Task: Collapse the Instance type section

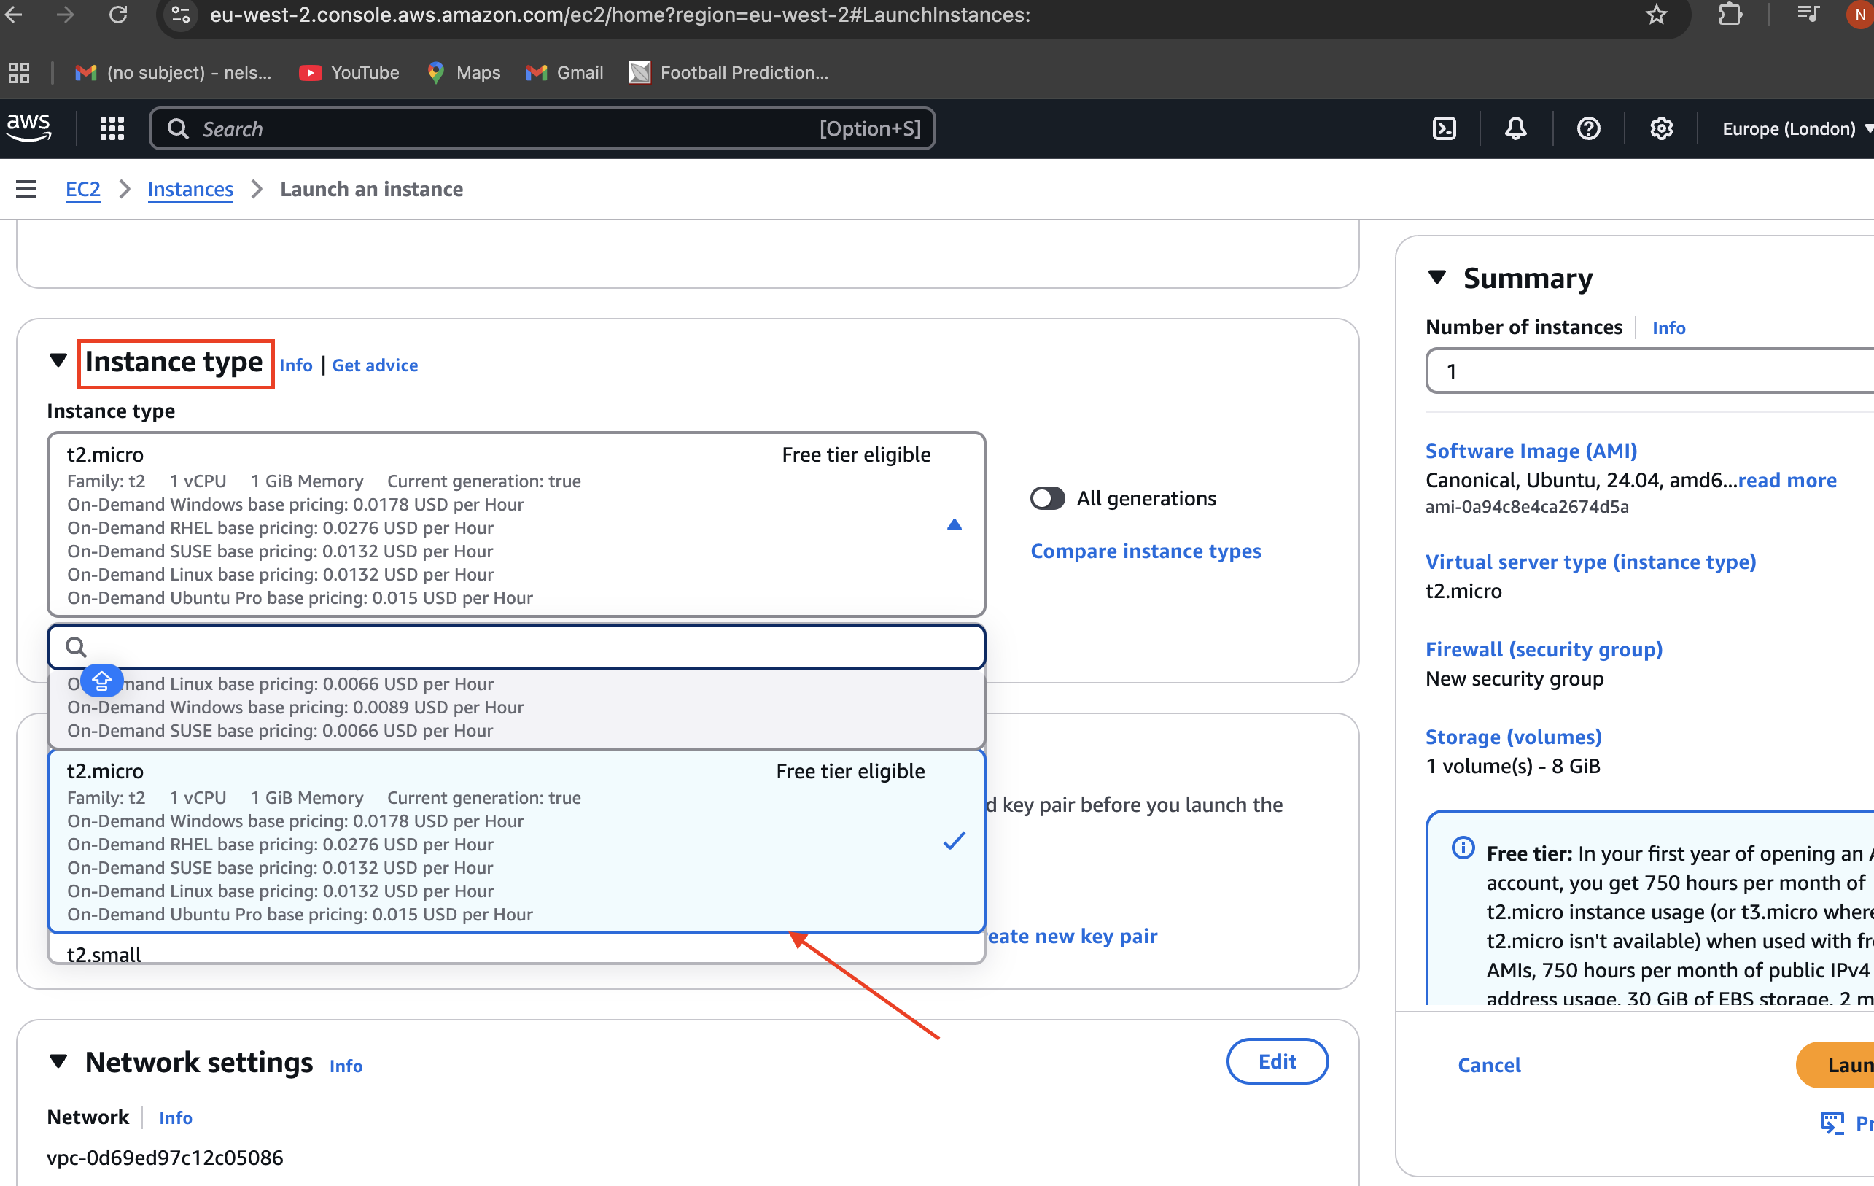Action: tap(58, 360)
